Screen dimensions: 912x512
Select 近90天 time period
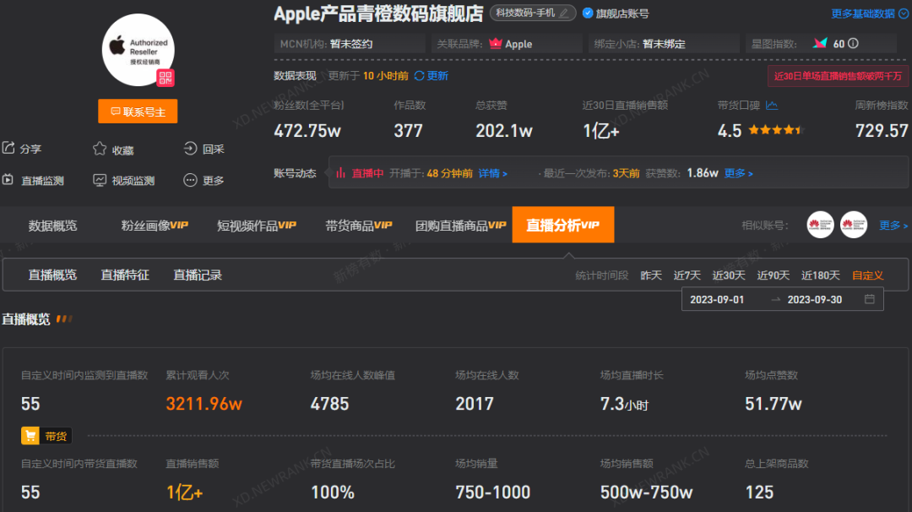click(773, 275)
